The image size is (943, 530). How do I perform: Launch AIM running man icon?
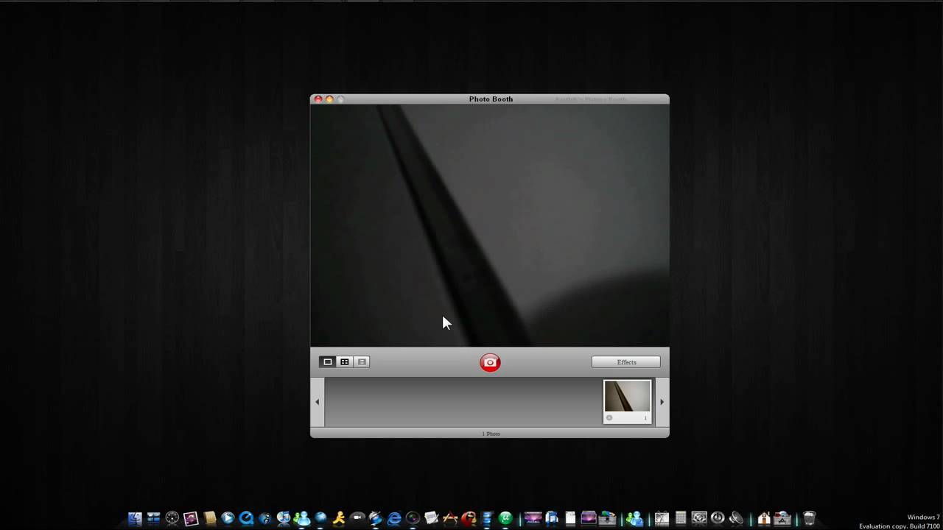[339, 518]
